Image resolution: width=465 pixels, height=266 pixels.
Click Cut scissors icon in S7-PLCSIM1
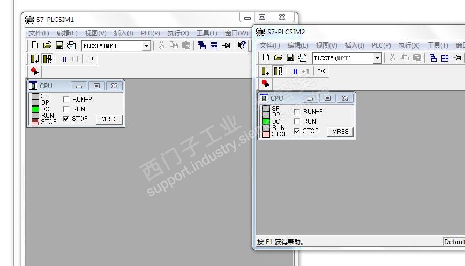pyautogui.click(x=161, y=45)
